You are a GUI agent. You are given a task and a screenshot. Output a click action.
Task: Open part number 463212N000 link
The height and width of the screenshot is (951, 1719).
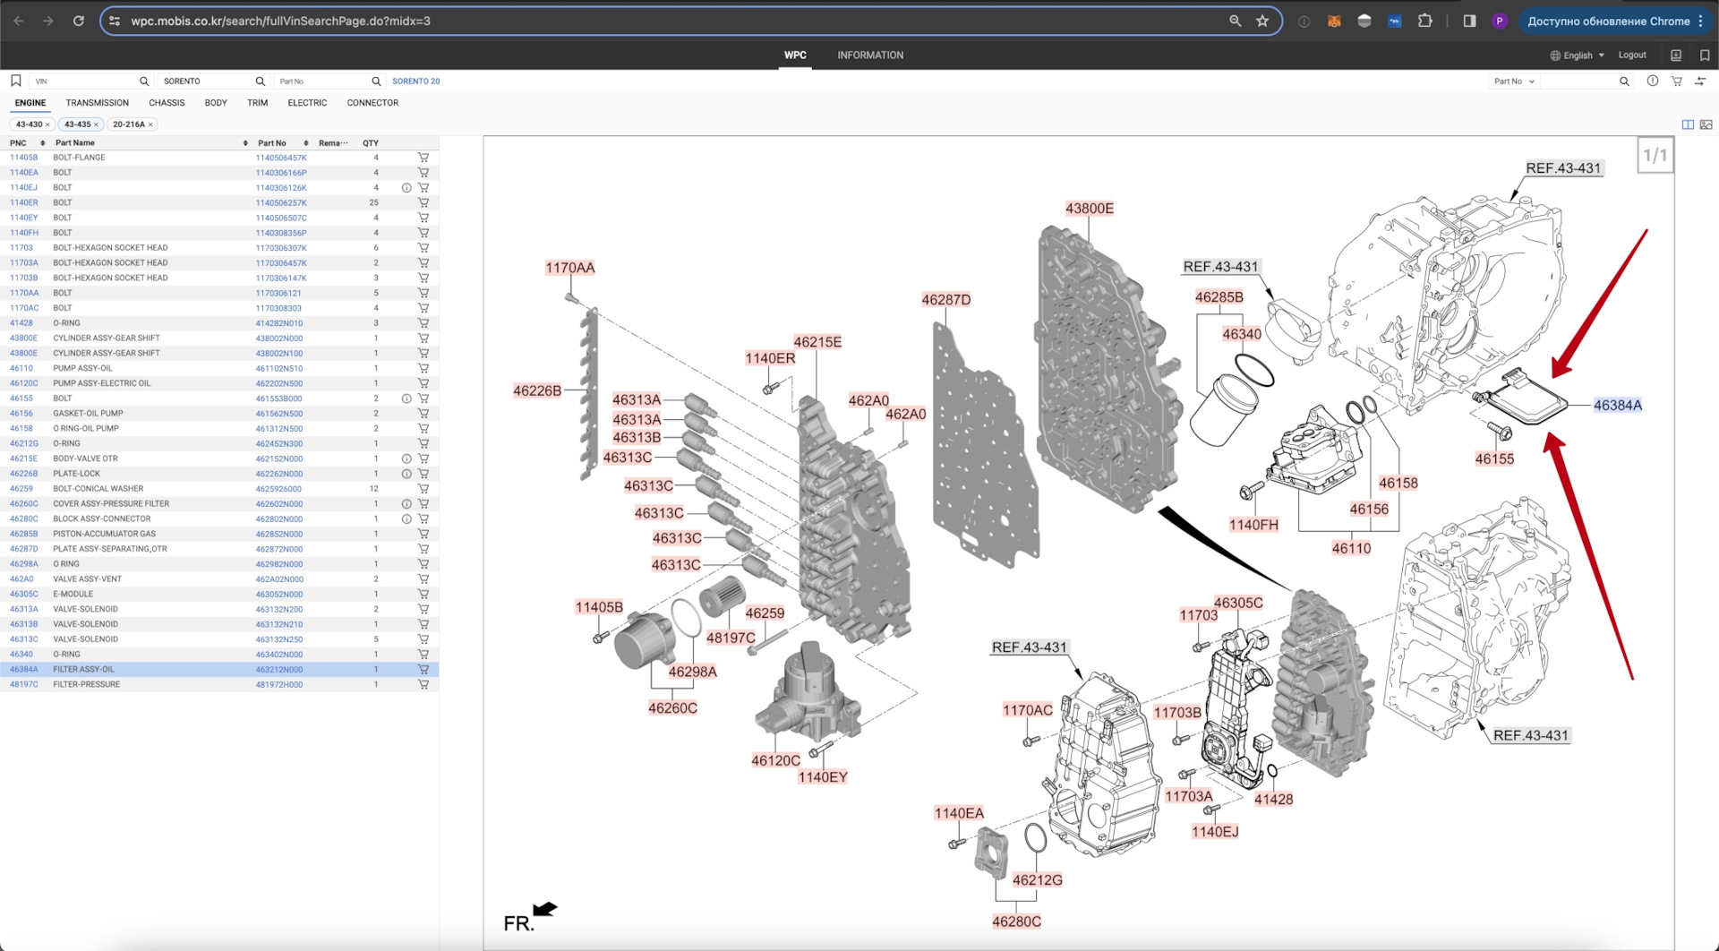(x=279, y=670)
